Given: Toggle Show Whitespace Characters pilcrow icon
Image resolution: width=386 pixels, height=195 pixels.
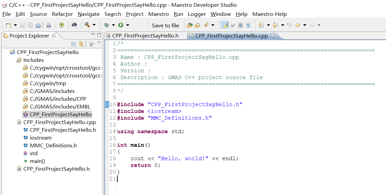Looking at the screenshot, I should coord(248,25).
